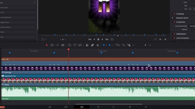195x109 pixels.
Task: Click the Flip horizontal icon in inspector
Action: click(x=190, y=9)
